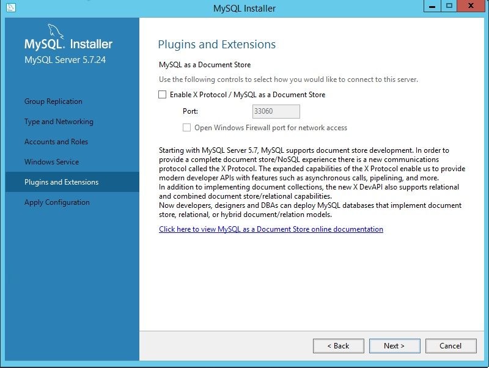Cancel the MySQL installer
489x368 pixels.
(x=450, y=346)
